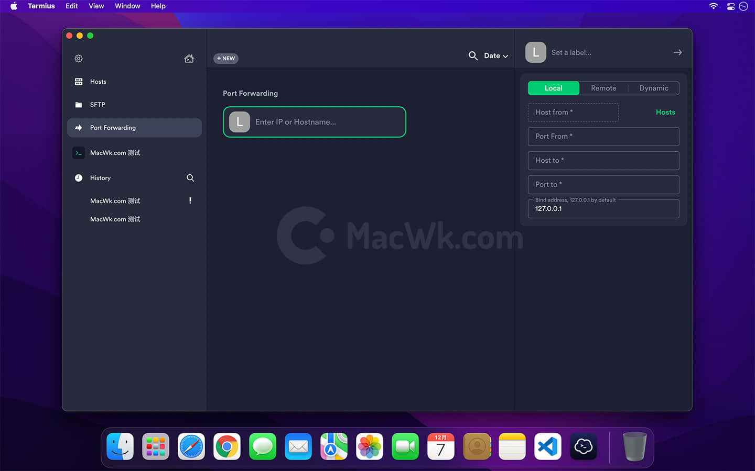Click the + NEW button
Viewport: 755px width, 471px height.
226,59
